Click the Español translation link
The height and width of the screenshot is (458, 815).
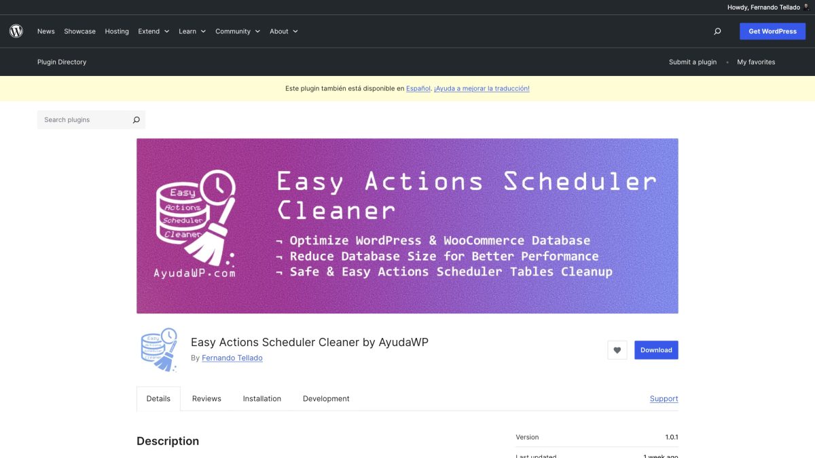click(420, 88)
